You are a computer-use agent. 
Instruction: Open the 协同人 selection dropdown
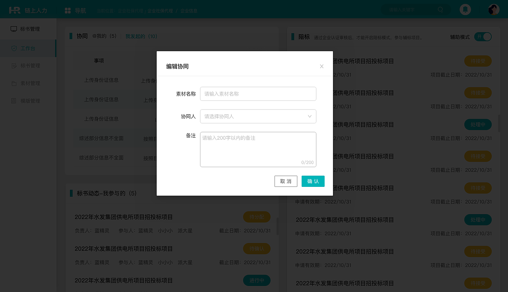point(258,116)
